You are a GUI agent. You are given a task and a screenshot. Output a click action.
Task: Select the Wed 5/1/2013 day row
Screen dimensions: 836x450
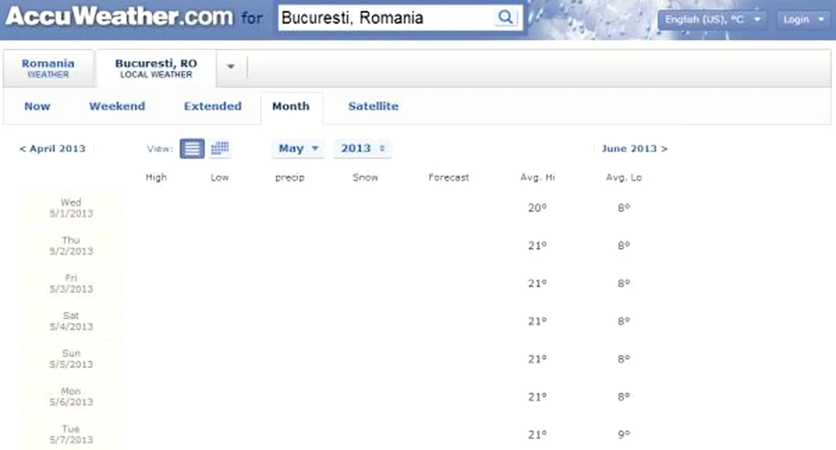71,208
